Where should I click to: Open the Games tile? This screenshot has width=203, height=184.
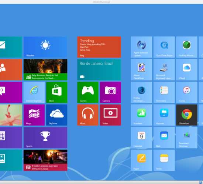pos(88,92)
